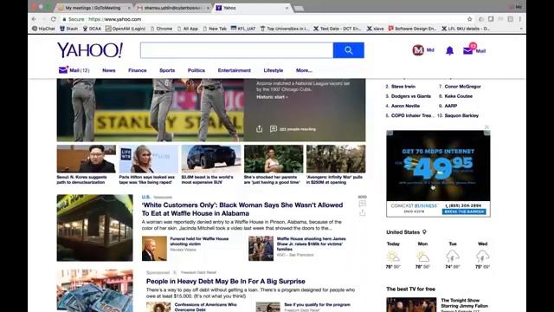
Task: Click the blue search magnifier button
Action: (348, 50)
